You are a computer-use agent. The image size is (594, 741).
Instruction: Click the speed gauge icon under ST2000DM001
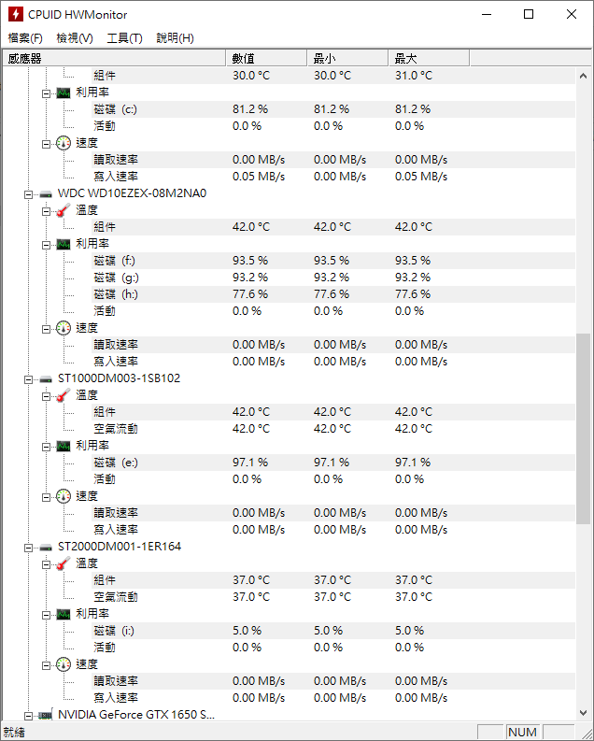(x=64, y=664)
